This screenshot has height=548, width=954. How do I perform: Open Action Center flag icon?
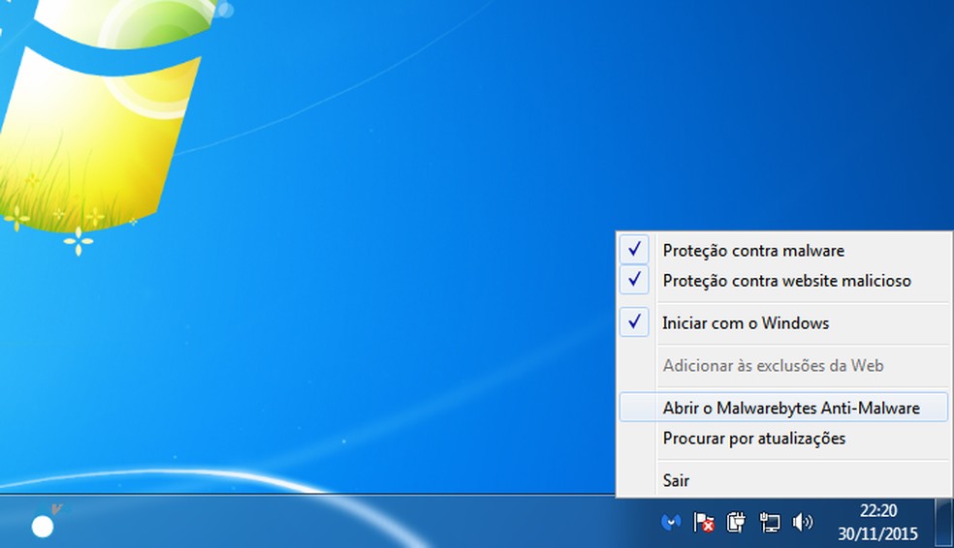[x=703, y=522]
